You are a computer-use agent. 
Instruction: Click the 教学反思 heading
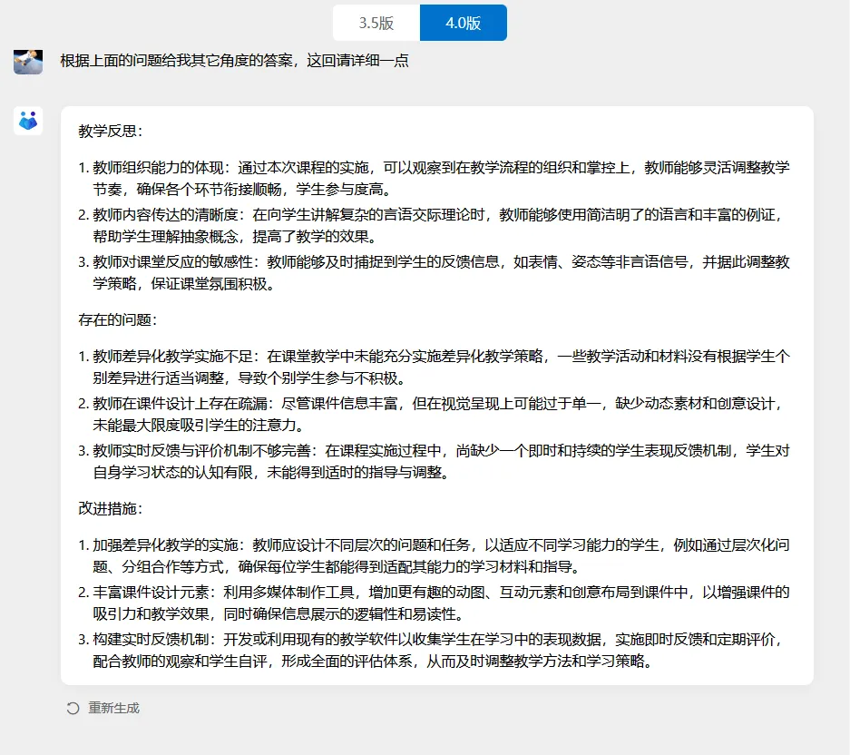pos(110,132)
